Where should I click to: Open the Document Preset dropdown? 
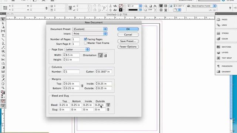(x=90, y=29)
